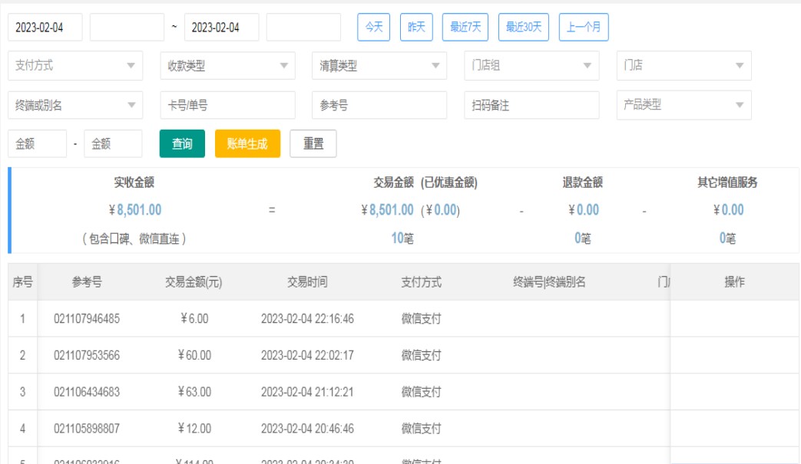Focus the 参考号 search field
801x464 pixels.
[x=379, y=105]
